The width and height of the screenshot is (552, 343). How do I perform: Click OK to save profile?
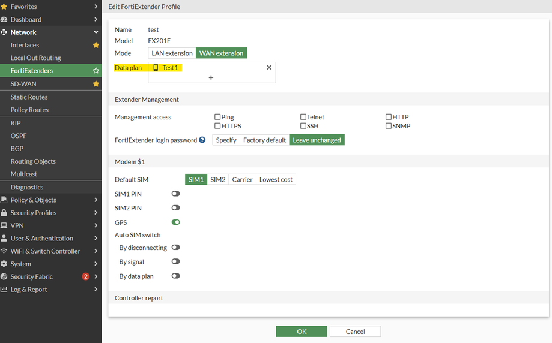[x=302, y=332]
